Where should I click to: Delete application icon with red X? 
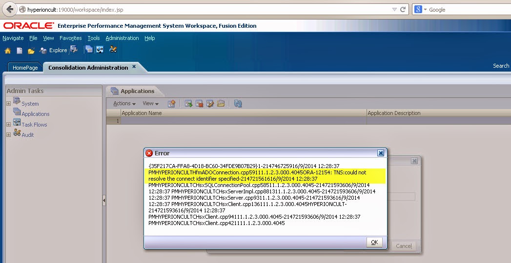[x=199, y=103]
